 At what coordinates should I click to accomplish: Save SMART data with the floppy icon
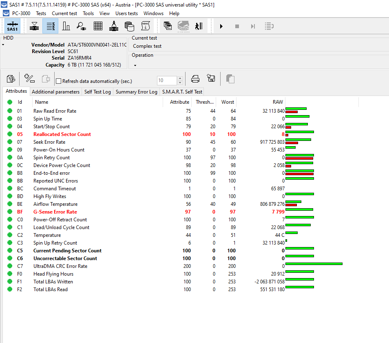[211, 78]
